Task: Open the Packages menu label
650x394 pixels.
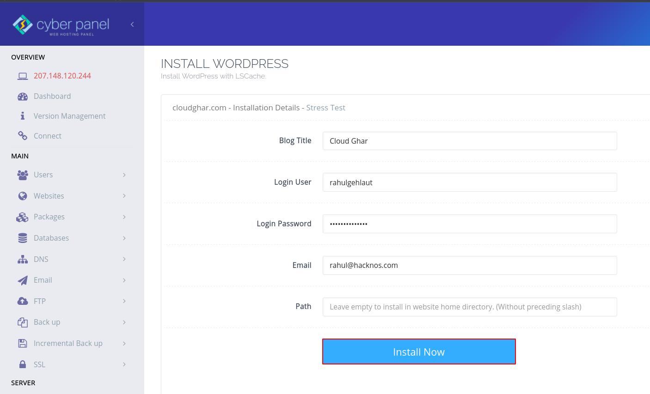Action: click(49, 217)
